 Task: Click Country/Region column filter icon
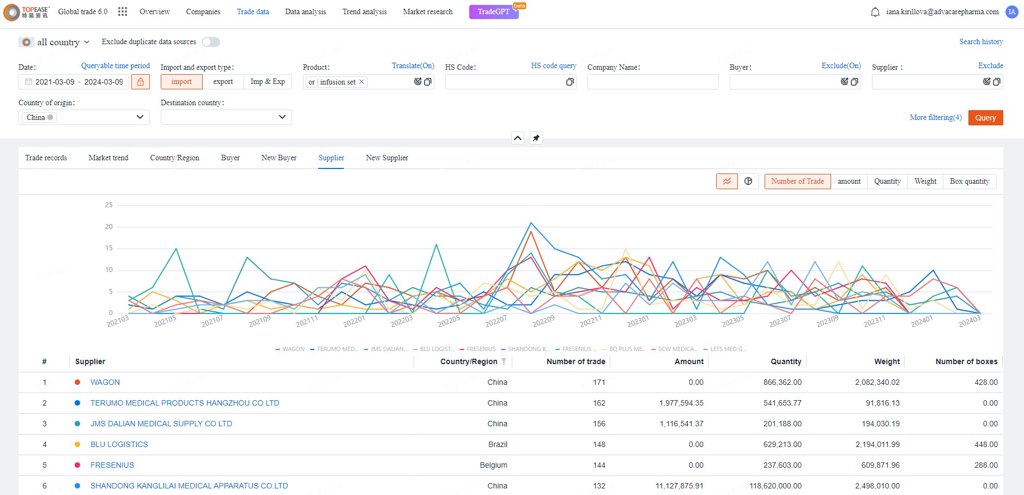(504, 361)
